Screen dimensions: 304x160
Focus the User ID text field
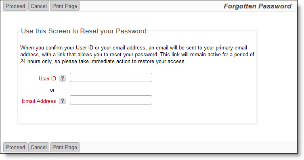tap(111, 78)
